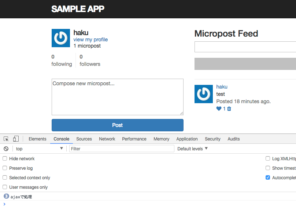Delete the micropost with the trash icon
296x210 pixels.
click(229, 109)
